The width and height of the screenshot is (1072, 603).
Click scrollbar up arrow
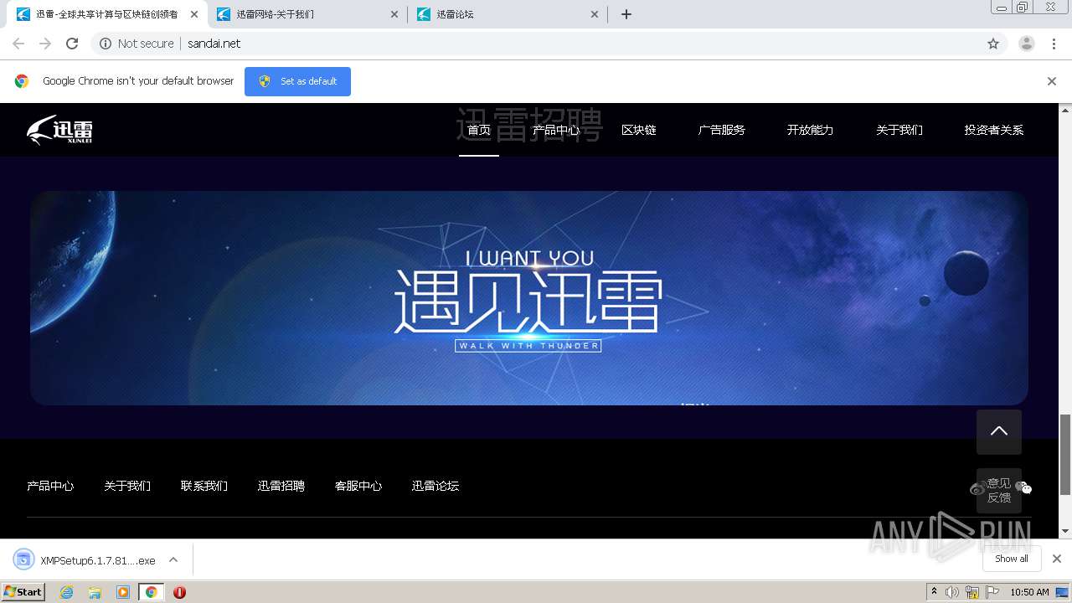(1065, 110)
